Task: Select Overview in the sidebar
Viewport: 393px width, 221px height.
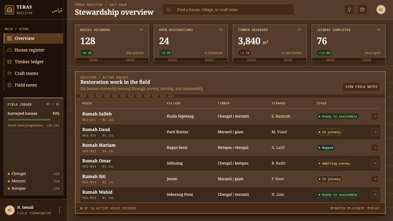Action: tap(33, 38)
